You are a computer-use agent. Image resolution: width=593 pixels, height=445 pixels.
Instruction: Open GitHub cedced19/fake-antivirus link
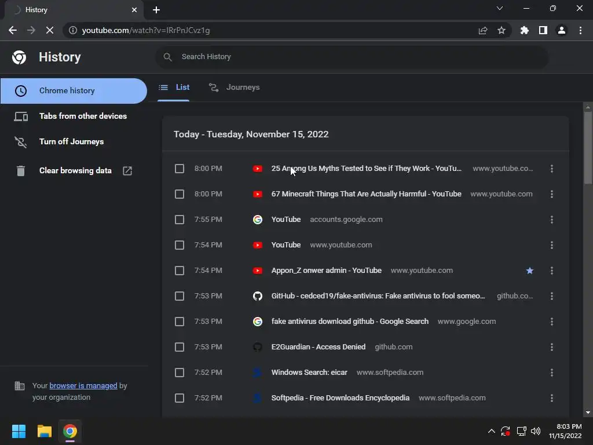tap(378, 296)
